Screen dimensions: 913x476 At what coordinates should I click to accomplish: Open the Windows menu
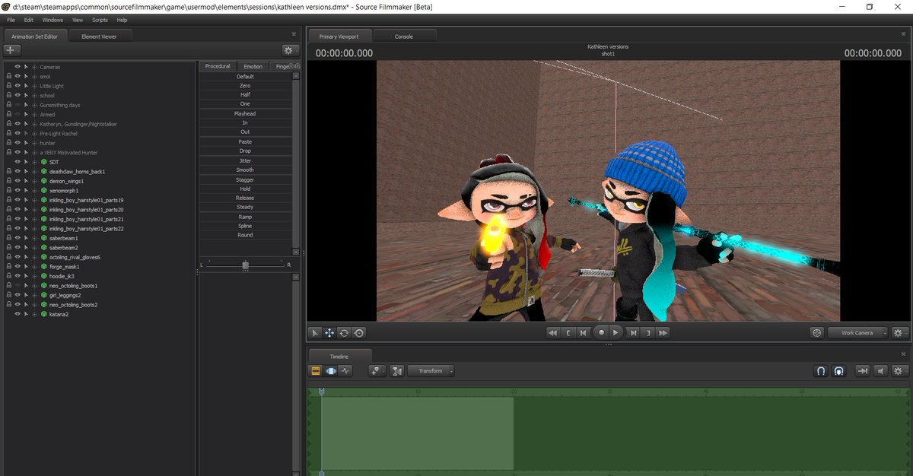pyautogui.click(x=52, y=20)
